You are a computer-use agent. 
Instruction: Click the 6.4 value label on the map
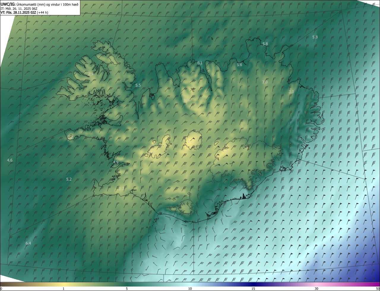pyautogui.click(x=28, y=243)
